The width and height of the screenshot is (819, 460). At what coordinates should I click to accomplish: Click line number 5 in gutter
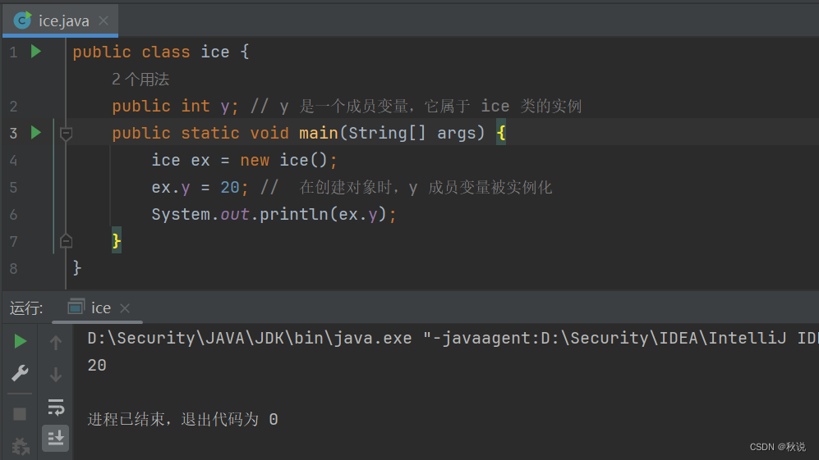click(x=14, y=187)
